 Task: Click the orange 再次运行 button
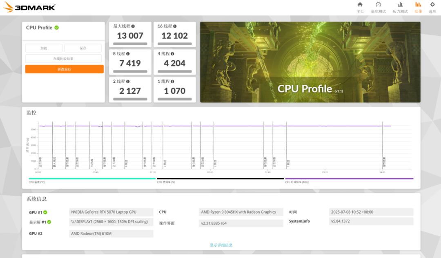click(x=65, y=69)
